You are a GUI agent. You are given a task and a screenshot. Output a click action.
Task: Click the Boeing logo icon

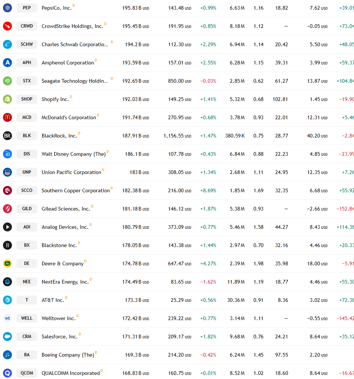pyautogui.click(x=7, y=354)
